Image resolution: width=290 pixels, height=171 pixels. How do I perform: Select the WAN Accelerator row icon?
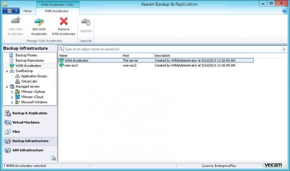pyautogui.click(x=62, y=60)
